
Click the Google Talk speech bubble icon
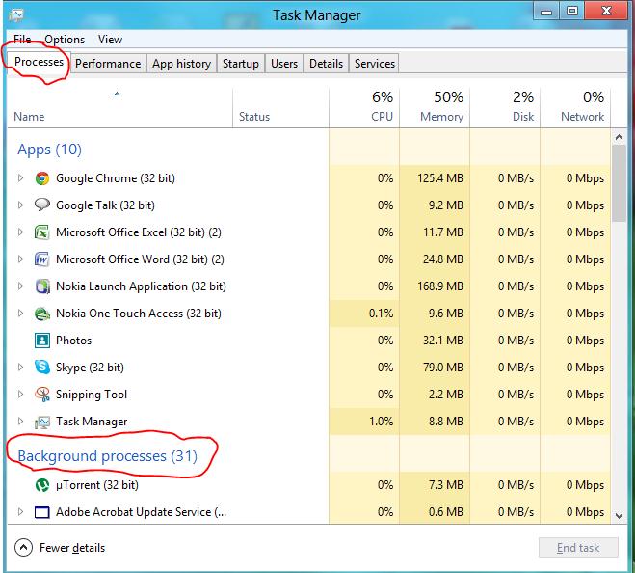point(42,205)
